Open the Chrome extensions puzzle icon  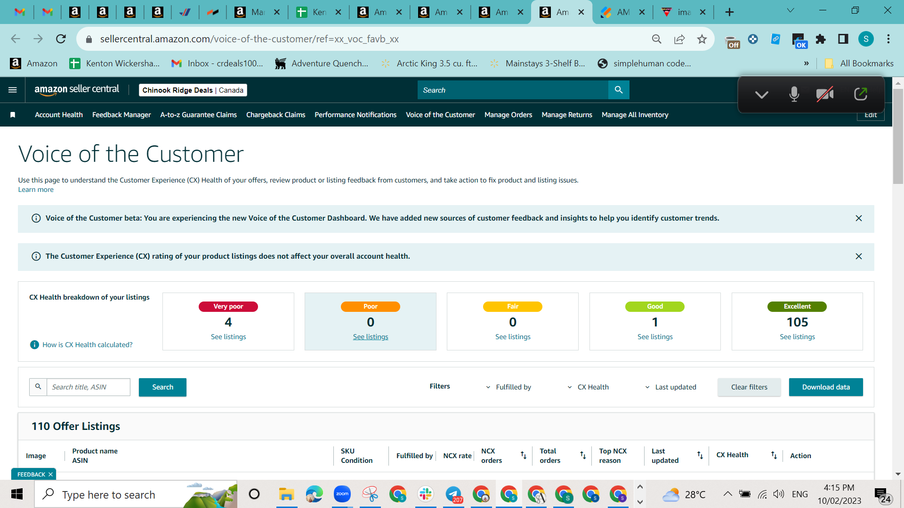pyautogui.click(x=821, y=39)
